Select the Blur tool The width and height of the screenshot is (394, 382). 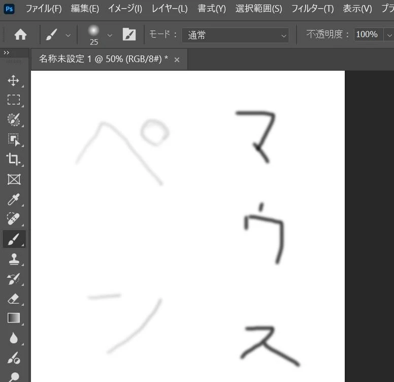click(x=14, y=338)
